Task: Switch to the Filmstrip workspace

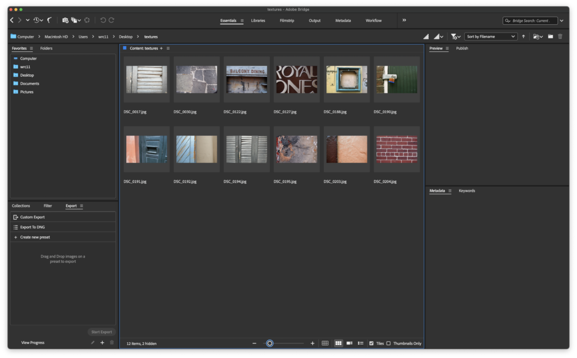Action: point(286,20)
